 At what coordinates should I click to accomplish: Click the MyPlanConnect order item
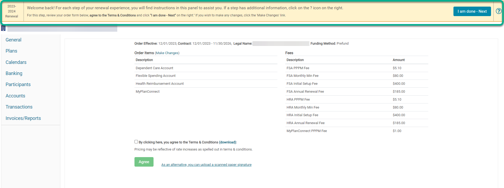tap(206, 92)
